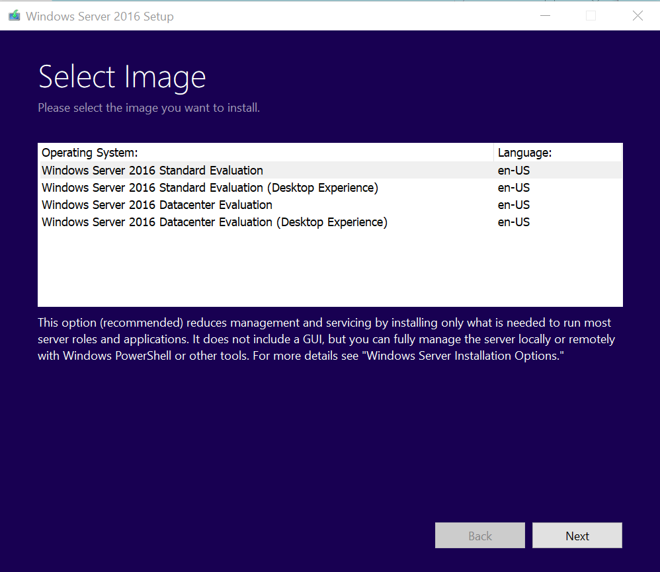Close the Windows Server 2016 Setup window
This screenshot has height=572, width=660.
tap(638, 16)
